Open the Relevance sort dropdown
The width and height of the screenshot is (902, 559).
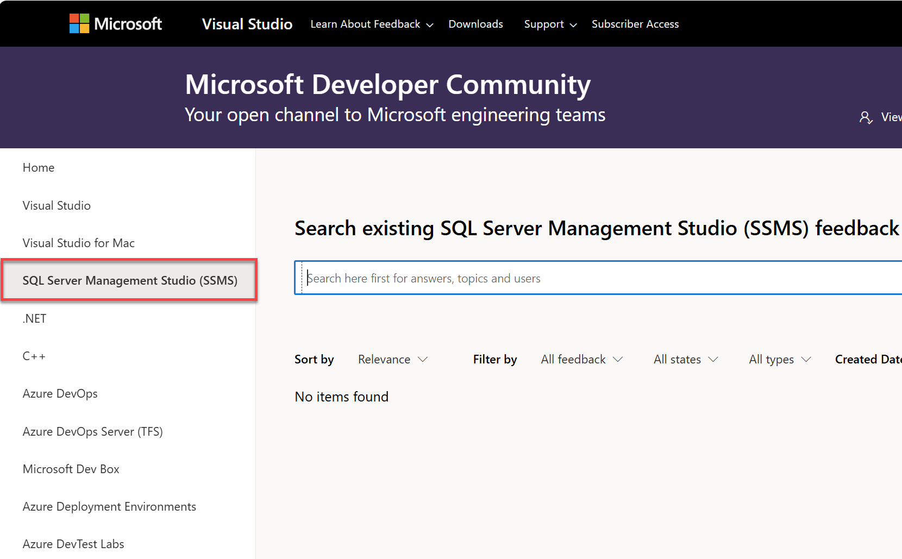click(x=393, y=360)
